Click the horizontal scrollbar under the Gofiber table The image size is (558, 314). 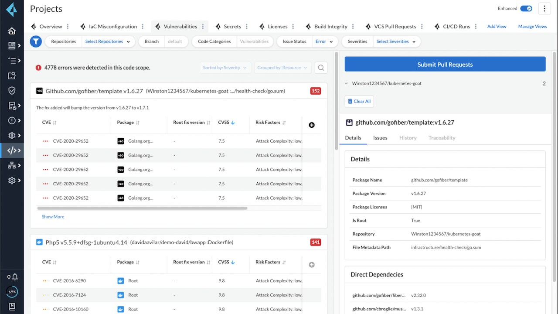pyautogui.click(x=142, y=208)
